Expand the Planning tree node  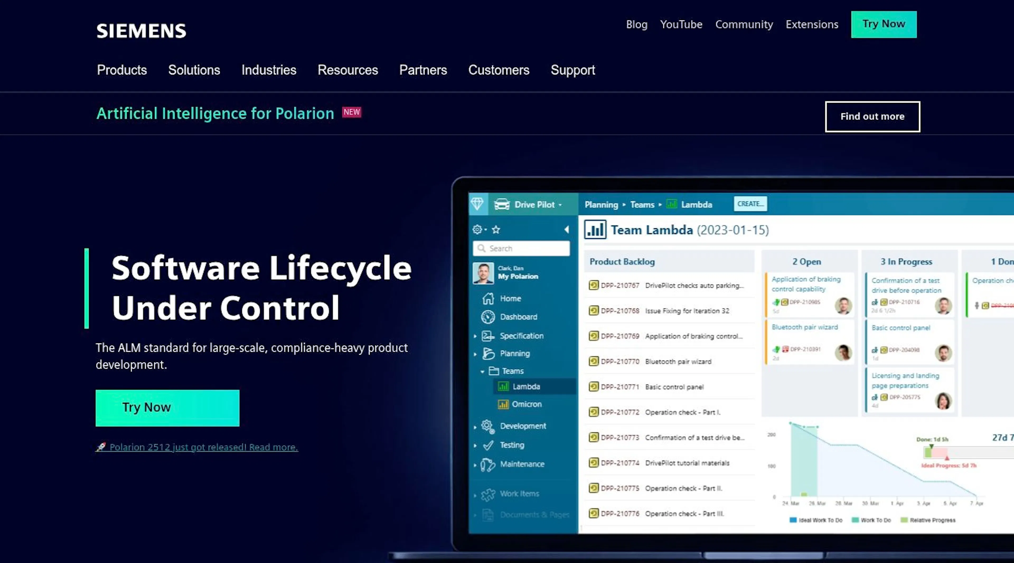[x=475, y=354]
